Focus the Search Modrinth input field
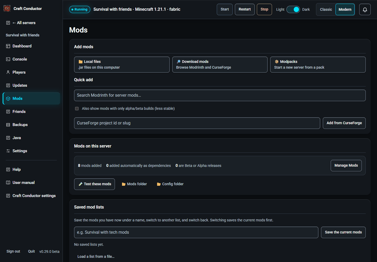This screenshot has height=262, width=377. pos(220,95)
